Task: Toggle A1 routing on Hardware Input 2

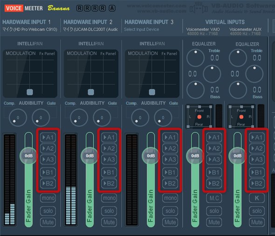Action: pos(109,138)
